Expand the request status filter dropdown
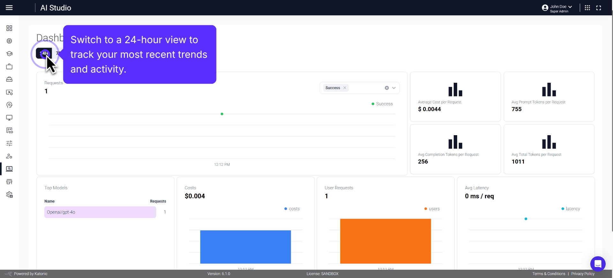Viewport: 613px width, 278px height. [x=394, y=88]
